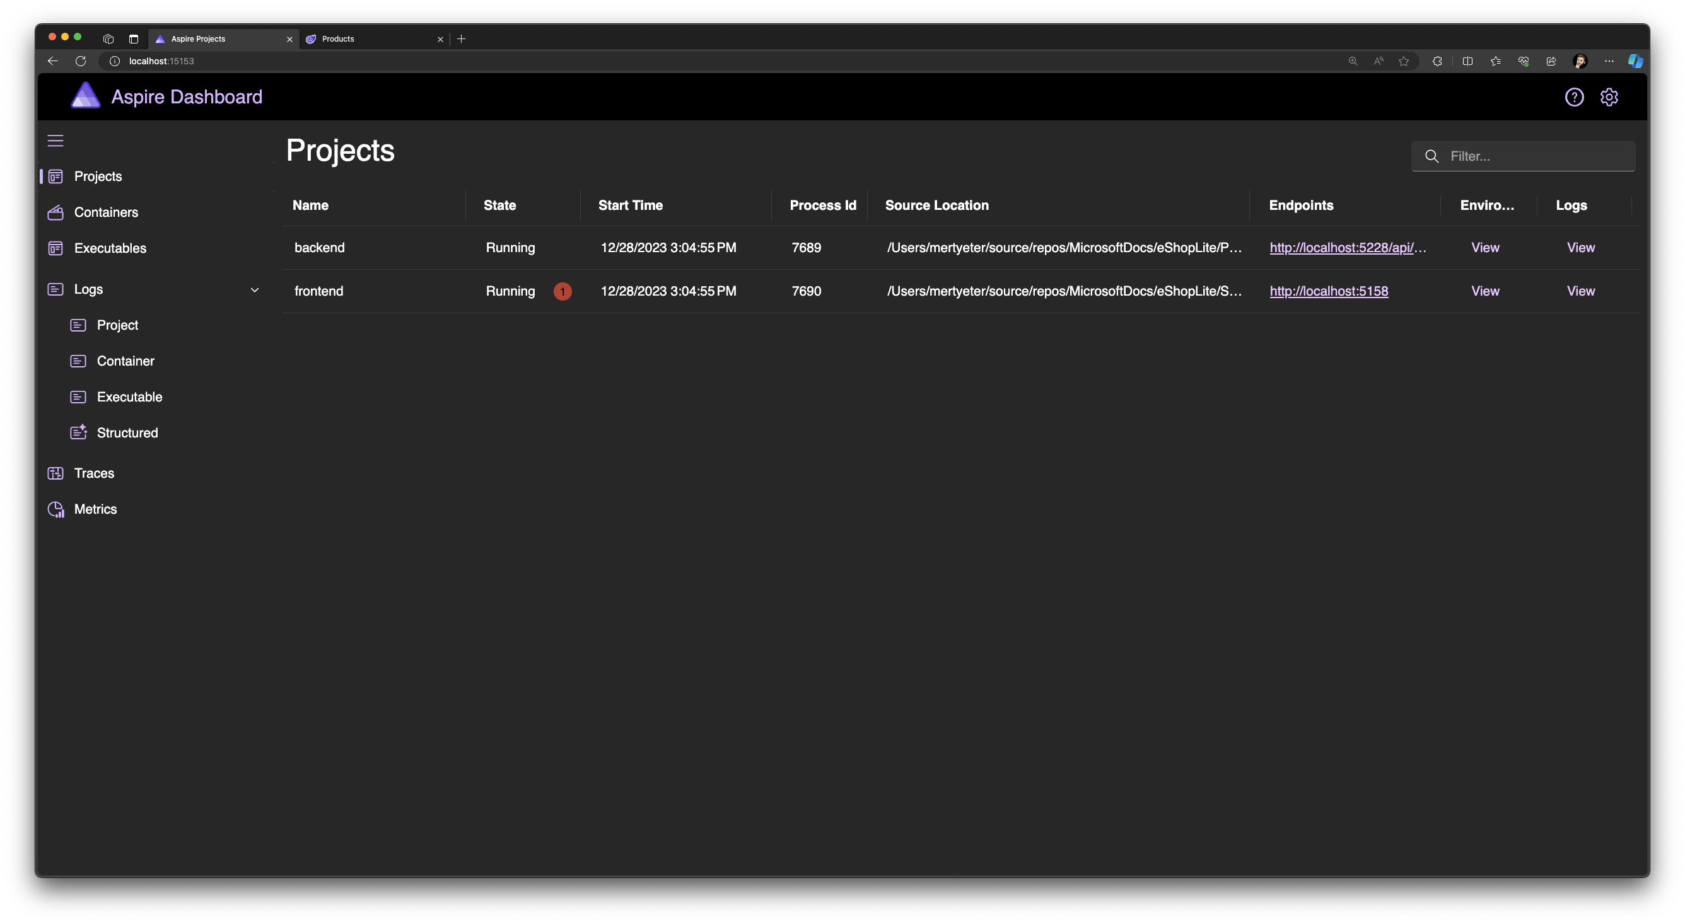The height and width of the screenshot is (924, 1685).
Task: View environment variables for backend
Action: pos(1485,248)
